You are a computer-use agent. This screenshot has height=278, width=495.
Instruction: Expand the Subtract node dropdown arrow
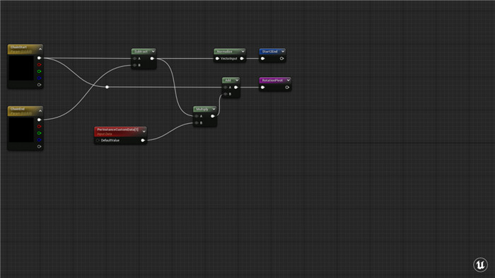[153, 51]
